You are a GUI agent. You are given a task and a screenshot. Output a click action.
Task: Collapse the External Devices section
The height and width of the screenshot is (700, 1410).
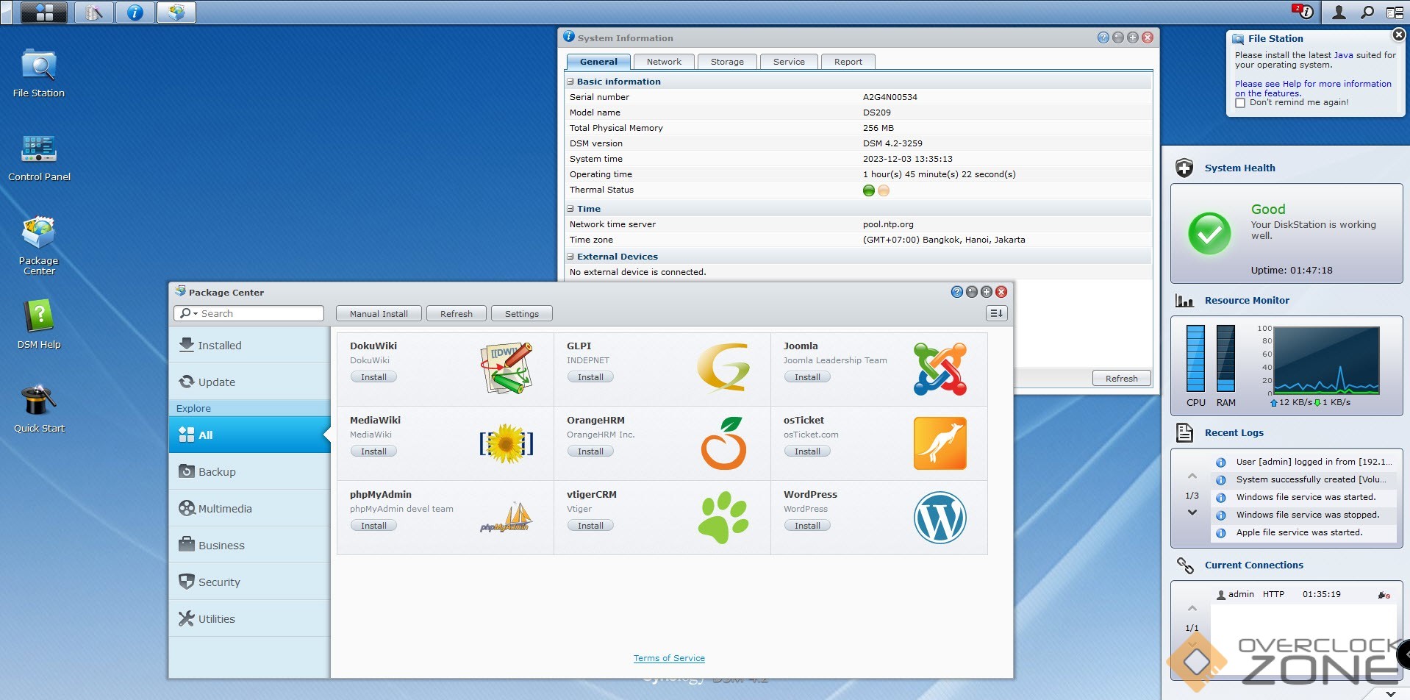click(x=570, y=257)
